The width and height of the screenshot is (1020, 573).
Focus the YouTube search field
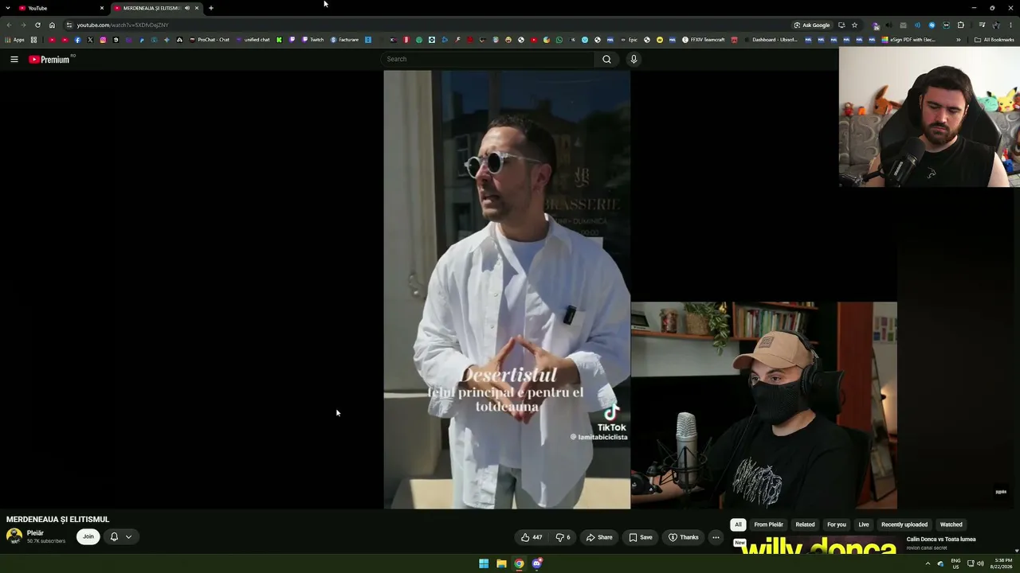(488, 59)
